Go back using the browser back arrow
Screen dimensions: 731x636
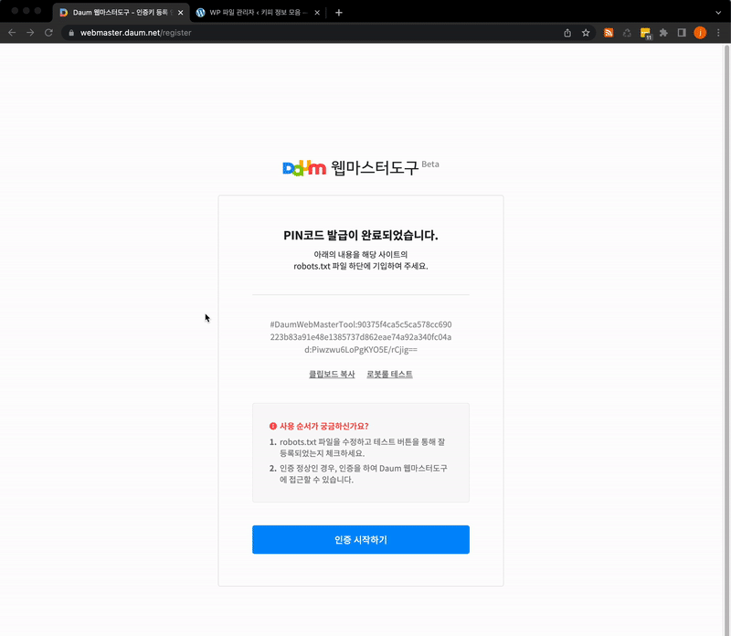(12, 33)
